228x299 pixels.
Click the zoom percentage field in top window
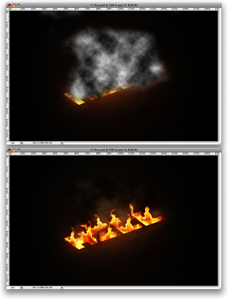click(13, 143)
